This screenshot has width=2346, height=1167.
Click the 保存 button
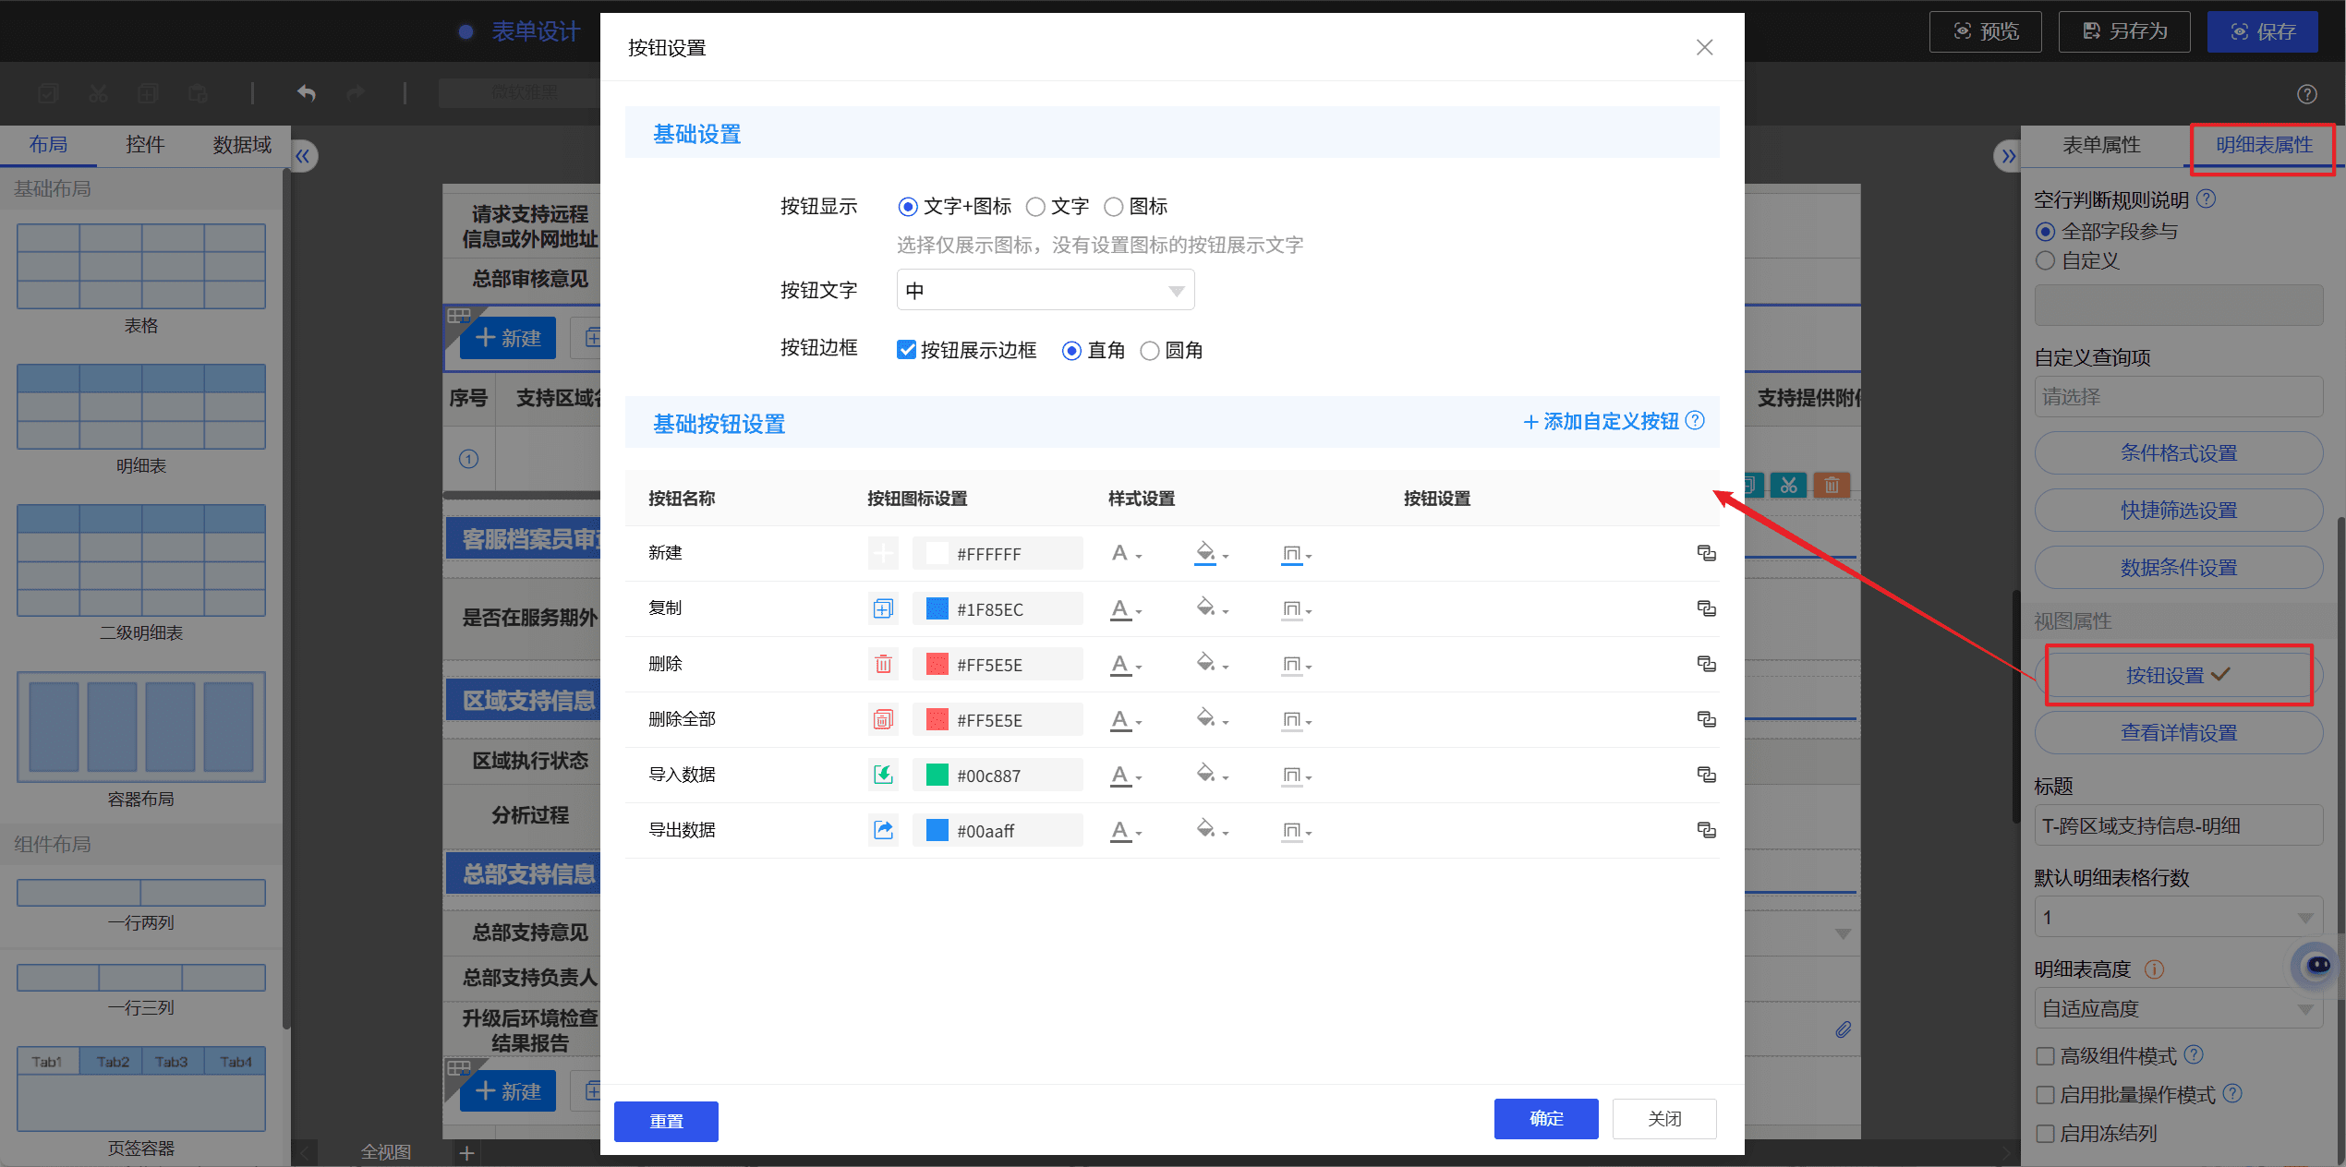click(x=2262, y=32)
